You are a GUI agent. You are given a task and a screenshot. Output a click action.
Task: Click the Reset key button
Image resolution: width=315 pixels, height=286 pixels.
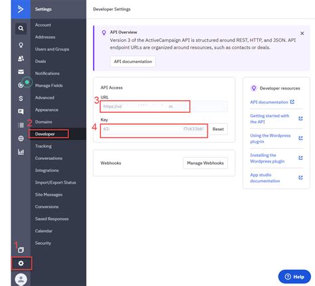218,129
